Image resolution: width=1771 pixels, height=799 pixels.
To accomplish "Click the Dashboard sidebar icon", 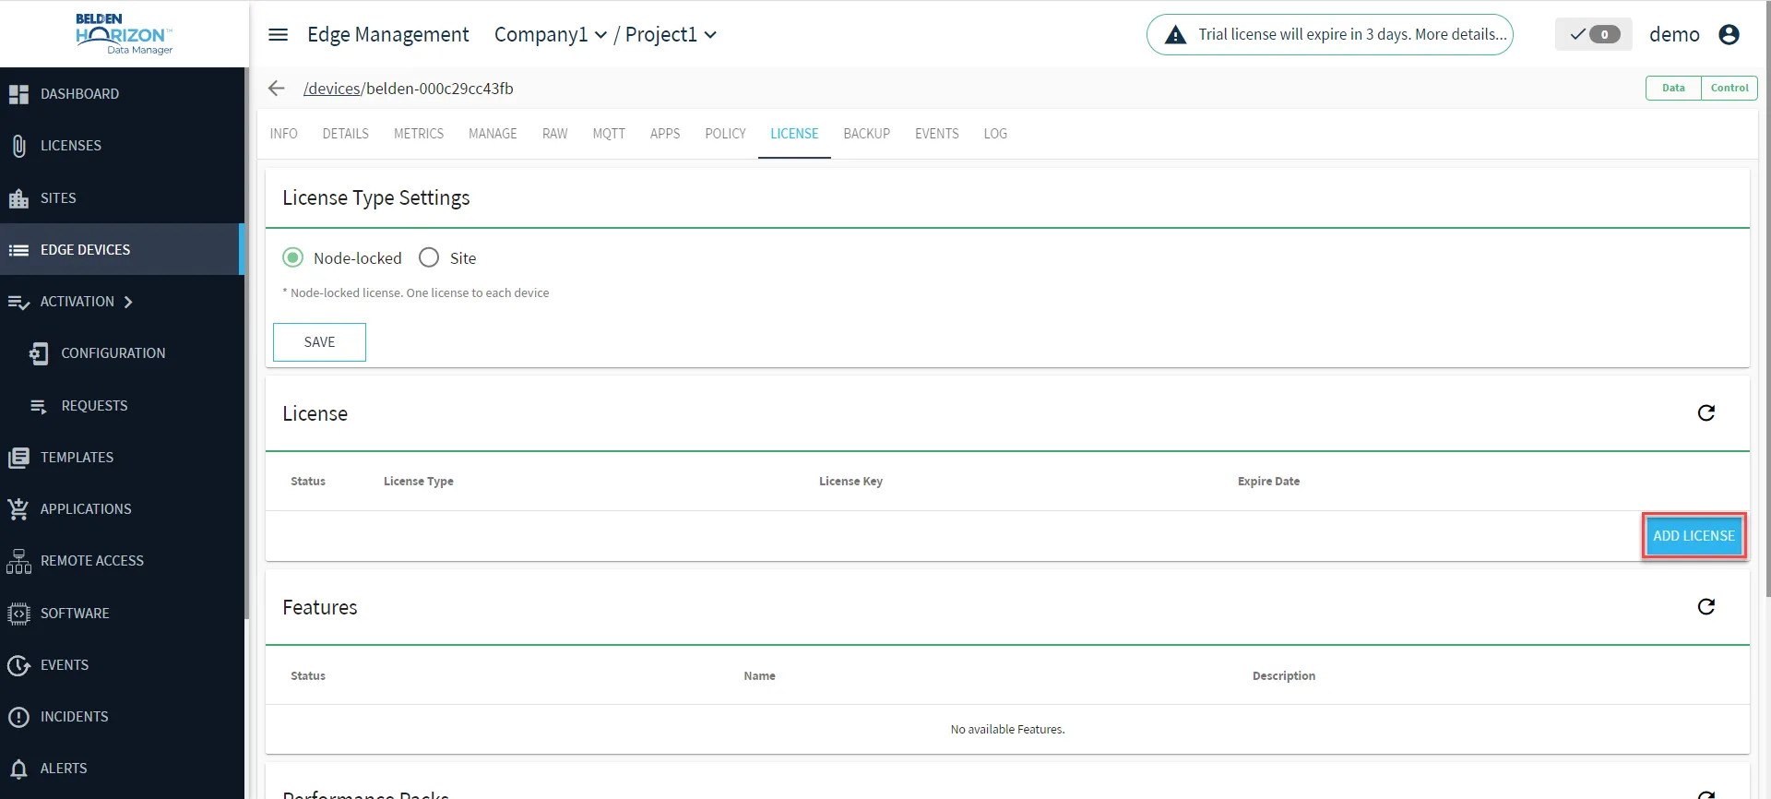I will coord(18,94).
